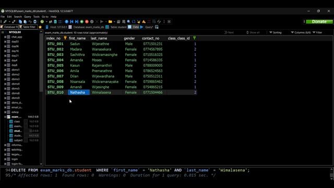Click the green Insert row plus icon

[81, 21]
